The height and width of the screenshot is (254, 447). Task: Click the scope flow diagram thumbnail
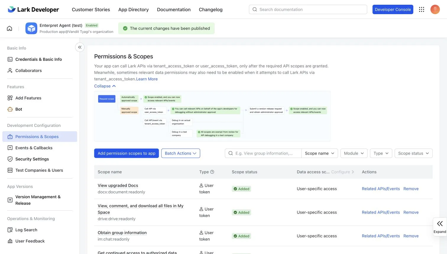click(212, 116)
